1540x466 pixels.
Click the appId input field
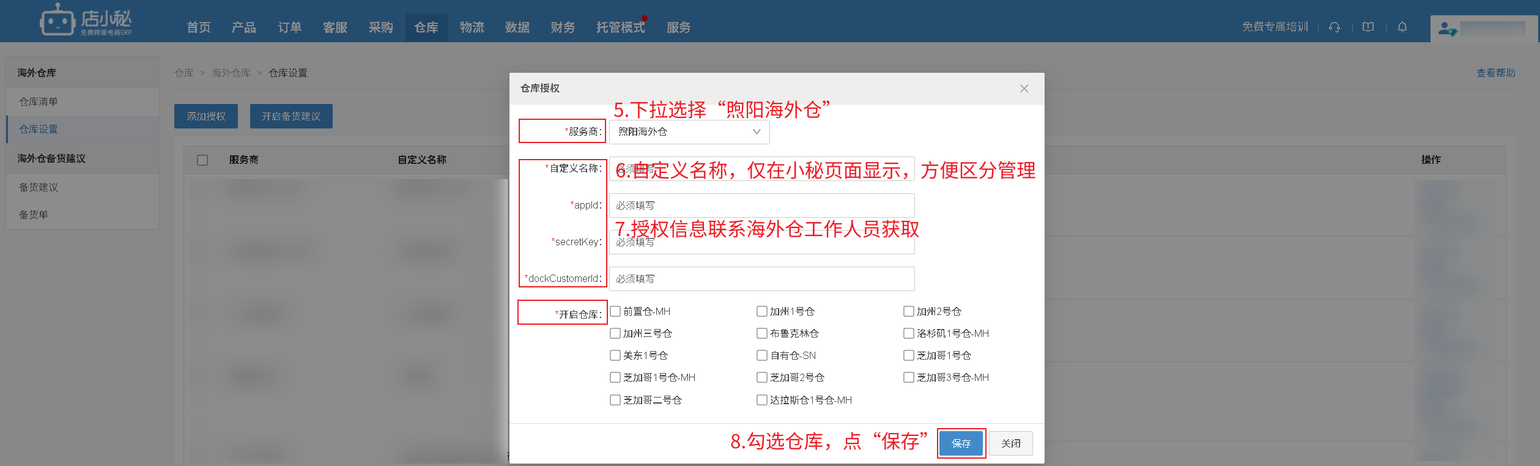[761, 205]
